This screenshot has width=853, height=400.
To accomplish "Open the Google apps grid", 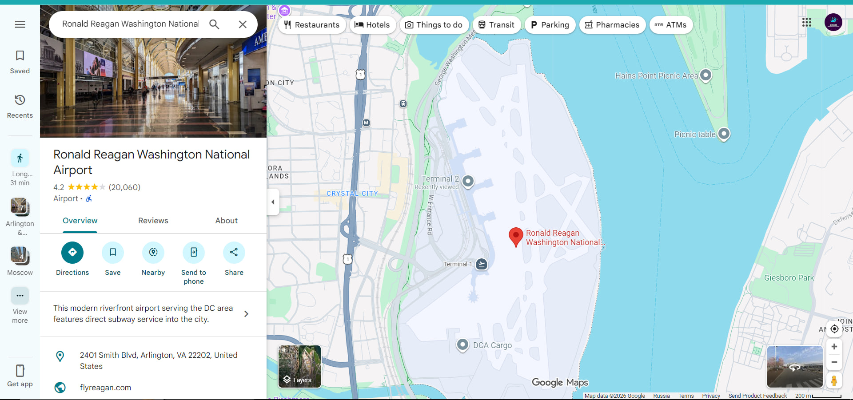I will point(807,22).
